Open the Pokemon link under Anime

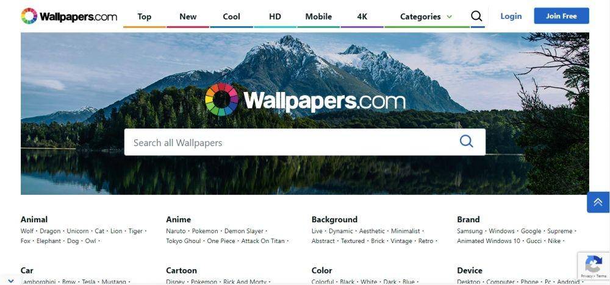tap(205, 231)
